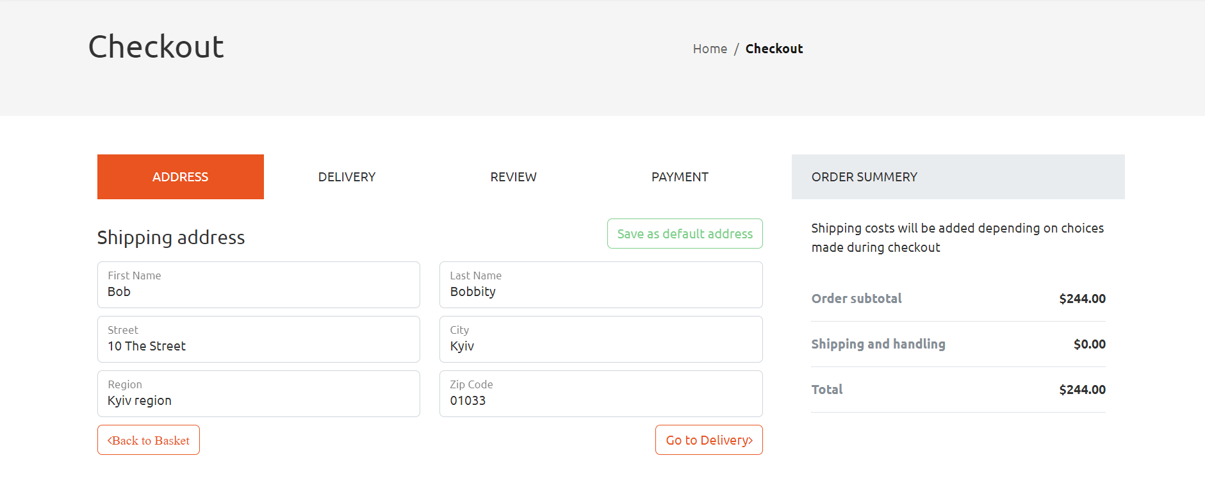1205x485 pixels.
Task: Switch to the PAYMENT tab
Action: click(x=680, y=177)
